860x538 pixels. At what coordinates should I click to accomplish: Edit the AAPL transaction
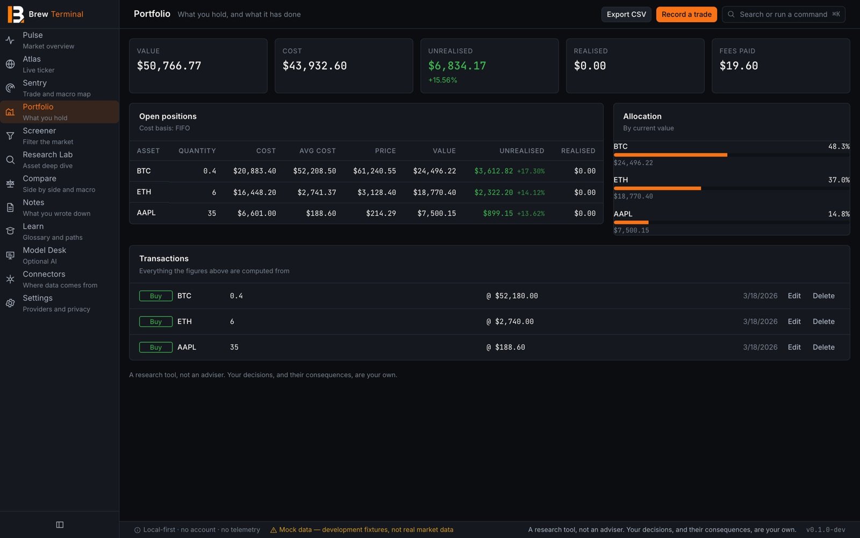[x=794, y=348]
